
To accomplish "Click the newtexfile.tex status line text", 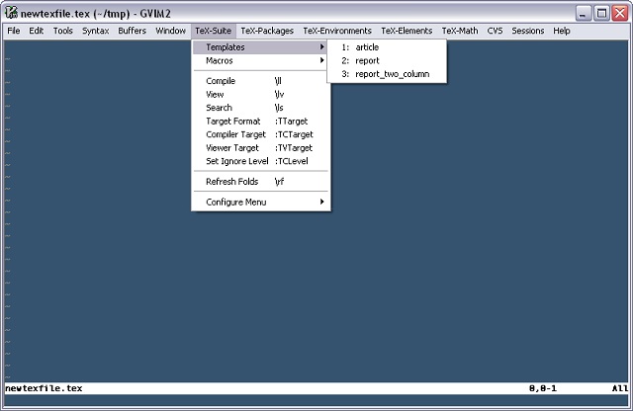I will [x=44, y=388].
